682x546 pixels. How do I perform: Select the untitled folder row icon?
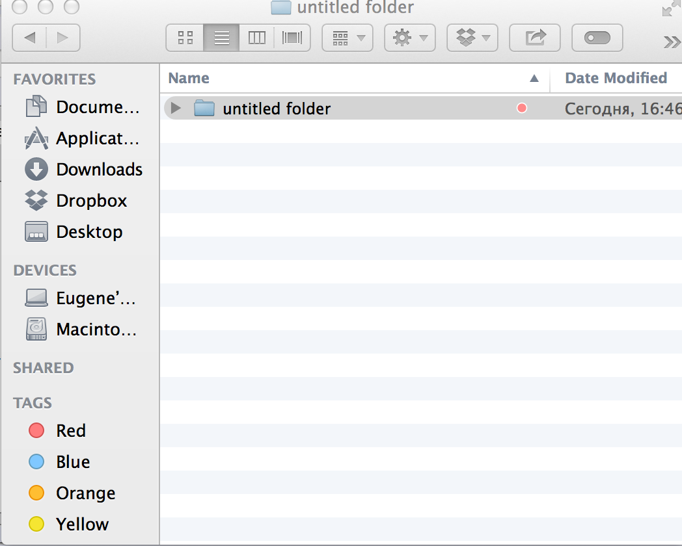pyautogui.click(x=204, y=108)
